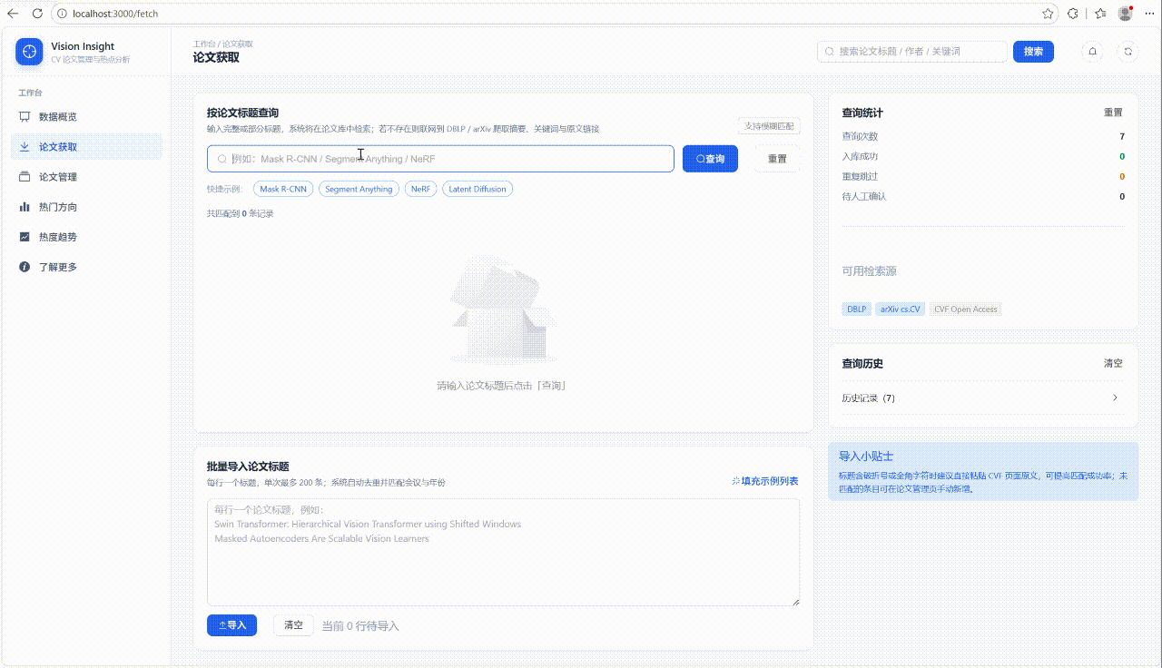Reload the browser page
The image size is (1162, 668).
(37, 14)
